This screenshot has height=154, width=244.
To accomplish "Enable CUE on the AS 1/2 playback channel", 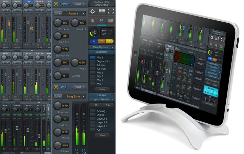I will [40, 115].
